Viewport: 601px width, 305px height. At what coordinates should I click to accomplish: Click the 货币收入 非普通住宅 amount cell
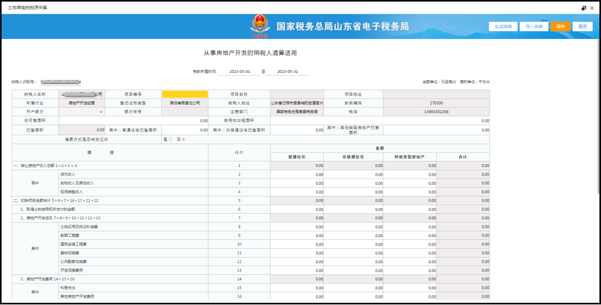[x=353, y=174]
